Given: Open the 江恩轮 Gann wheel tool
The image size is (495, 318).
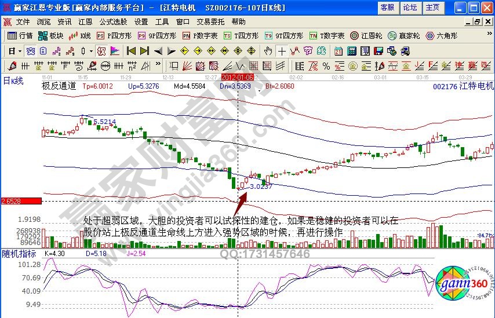Looking at the screenshot, I should [x=367, y=35].
